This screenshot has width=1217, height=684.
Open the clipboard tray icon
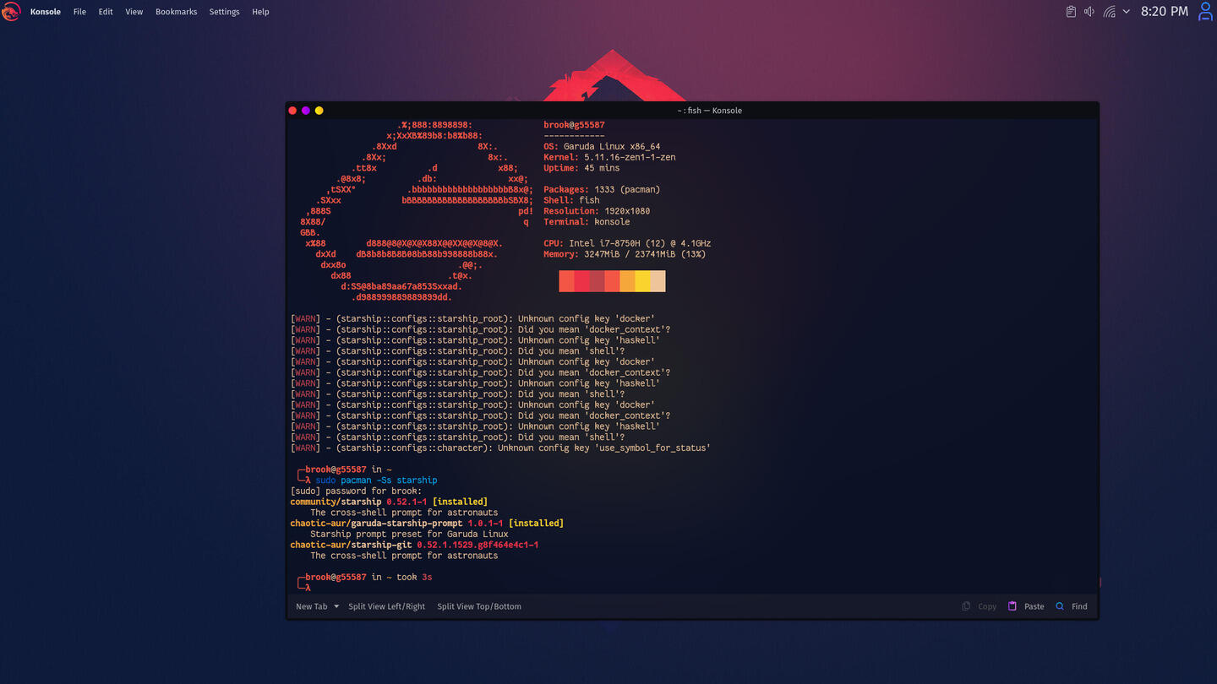tap(1071, 12)
